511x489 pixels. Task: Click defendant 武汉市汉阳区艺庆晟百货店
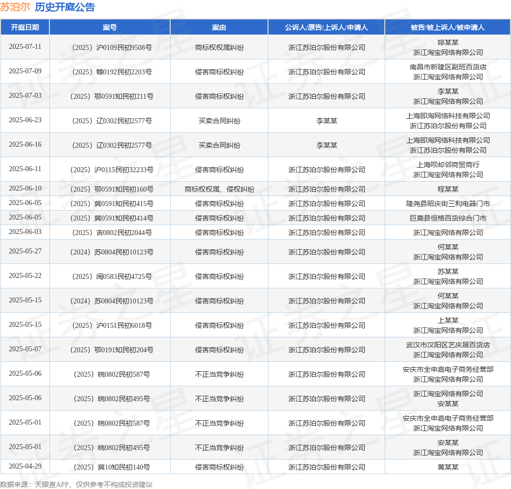(448, 345)
